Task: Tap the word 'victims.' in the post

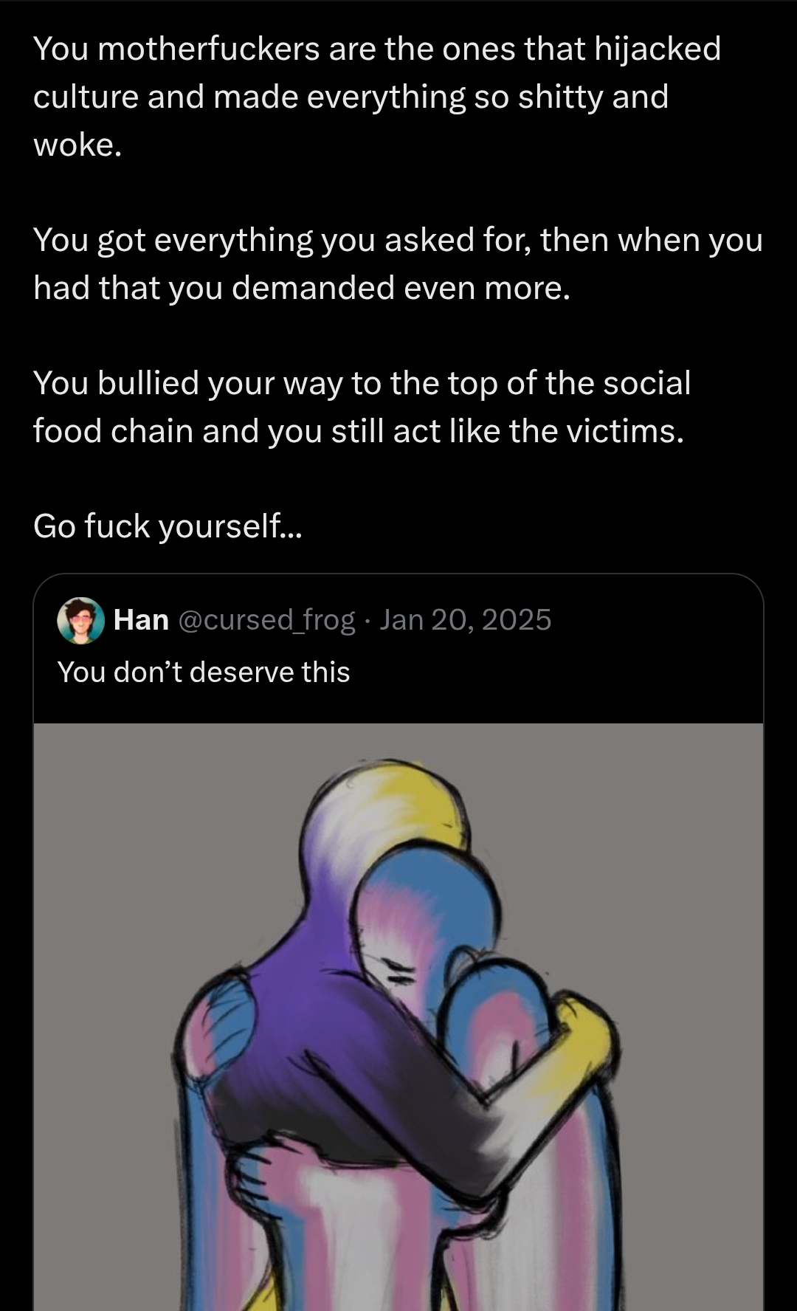Action: 626,431
